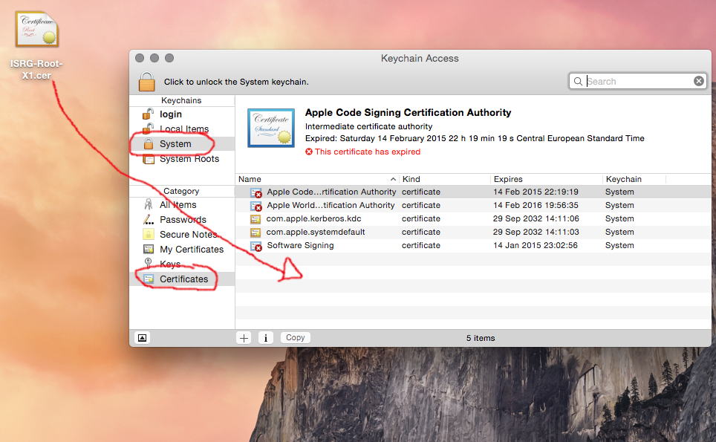Click the All Items keys icon

tap(149, 204)
